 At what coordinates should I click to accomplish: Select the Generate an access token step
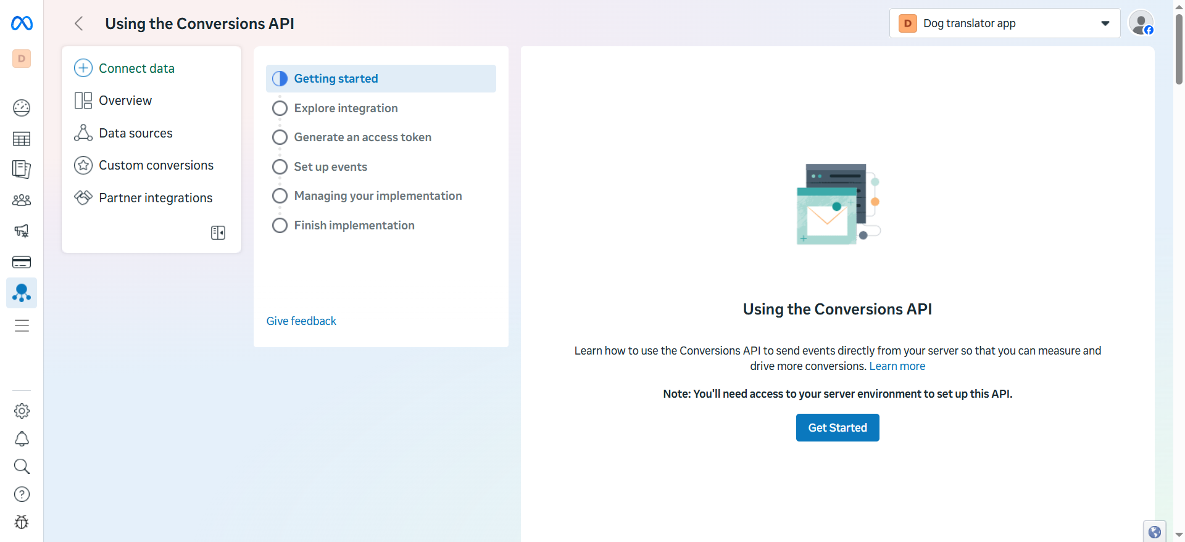click(381, 137)
